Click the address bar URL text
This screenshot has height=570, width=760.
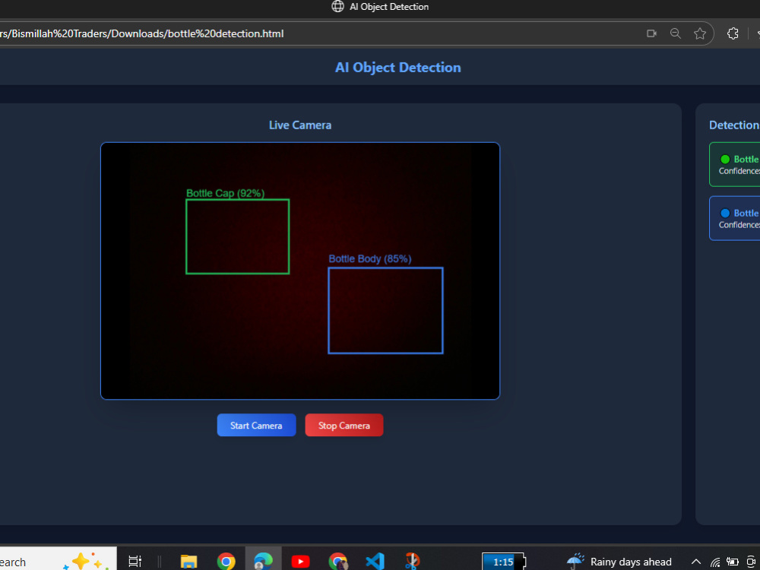coord(141,33)
